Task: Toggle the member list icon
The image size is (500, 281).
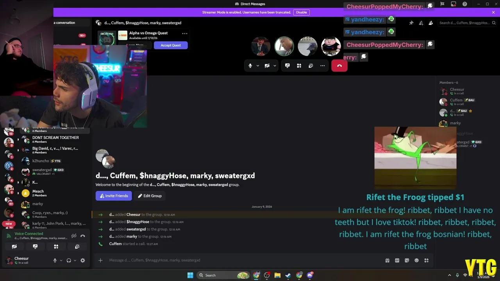Action: click(431, 23)
